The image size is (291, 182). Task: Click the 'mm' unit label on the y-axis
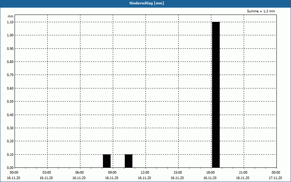click(x=11, y=16)
